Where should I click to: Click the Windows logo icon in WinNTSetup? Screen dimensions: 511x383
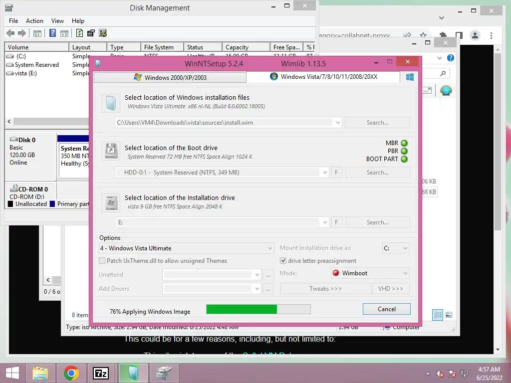point(410,77)
